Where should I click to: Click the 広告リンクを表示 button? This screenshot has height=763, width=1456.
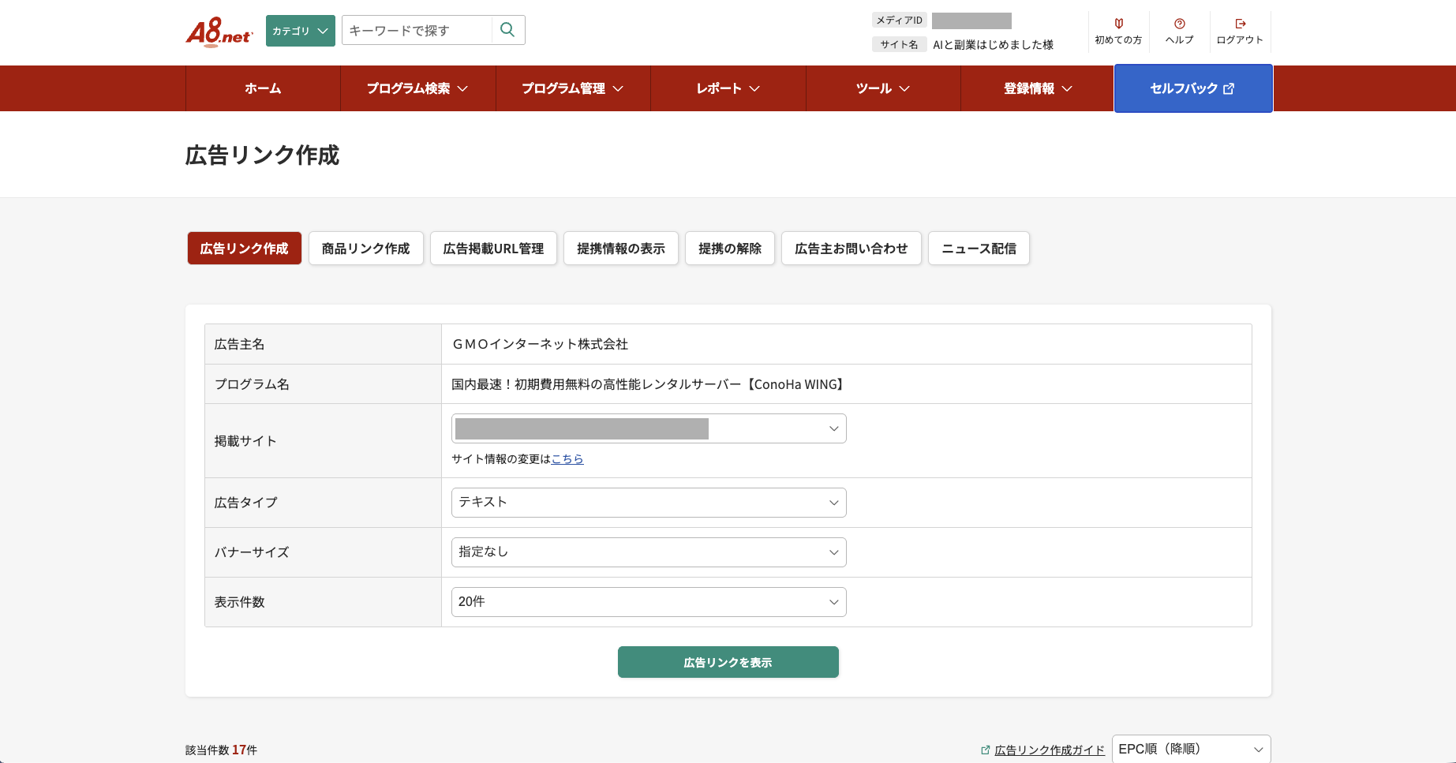click(728, 662)
